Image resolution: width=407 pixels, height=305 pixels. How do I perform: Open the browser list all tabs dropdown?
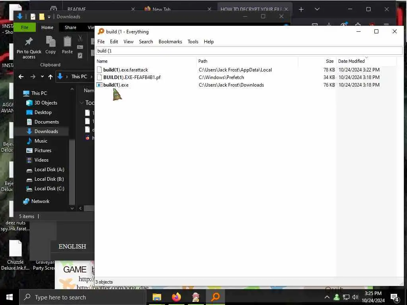point(317,9)
